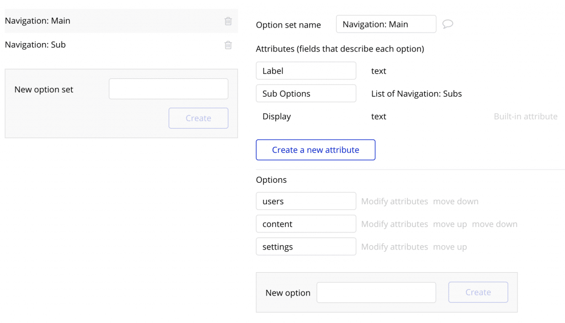Open the comment bubble beside option set name
Viewport: 565px width, 323px height.
(447, 24)
